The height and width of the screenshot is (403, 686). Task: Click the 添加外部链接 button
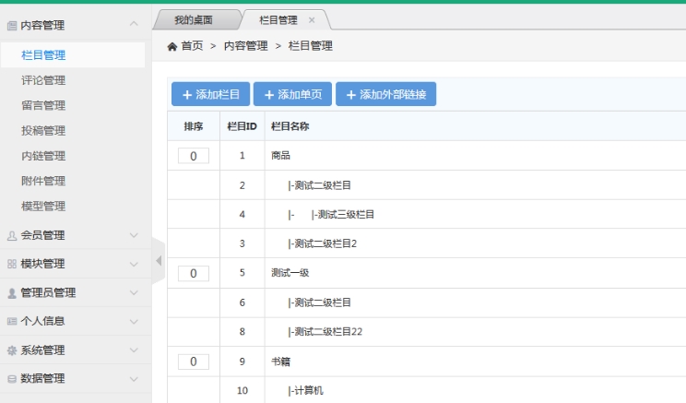(x=385, y=94)
